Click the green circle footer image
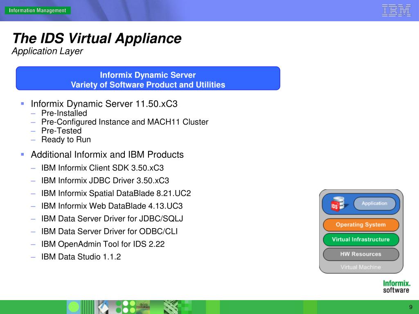Viewport: 419px width, 314px height. (x=74, y=307)
